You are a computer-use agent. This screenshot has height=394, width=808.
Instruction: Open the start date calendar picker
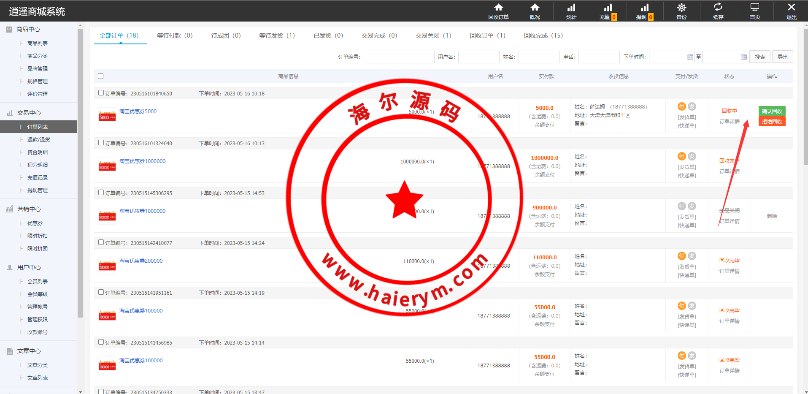point(690,57)
